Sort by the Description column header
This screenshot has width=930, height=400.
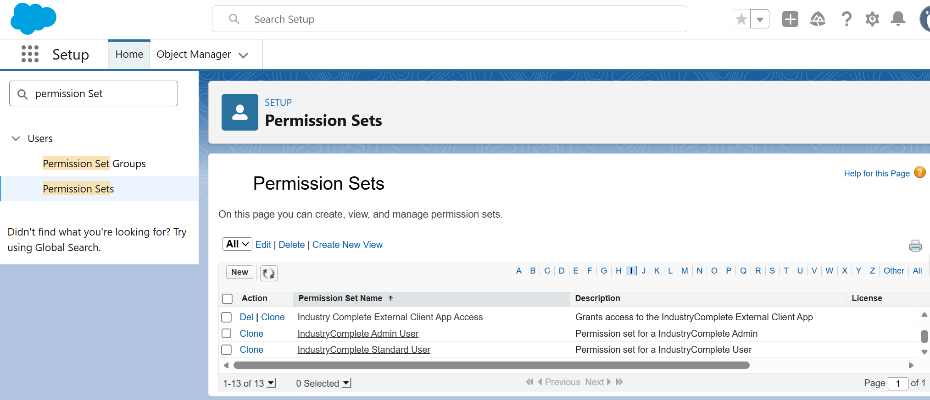tap(597, 298)
